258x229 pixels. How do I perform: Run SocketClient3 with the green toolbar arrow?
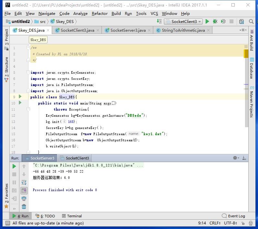pyautogui.click(x=207, y=21)
